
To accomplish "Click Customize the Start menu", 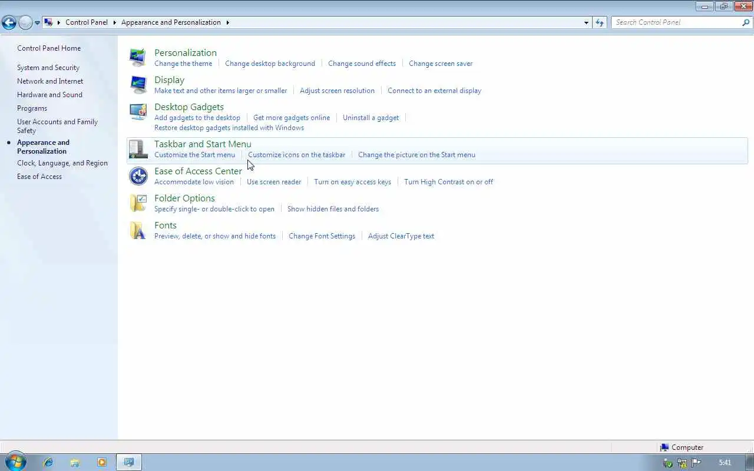I will pyautogui.click(x=194, y=155).
